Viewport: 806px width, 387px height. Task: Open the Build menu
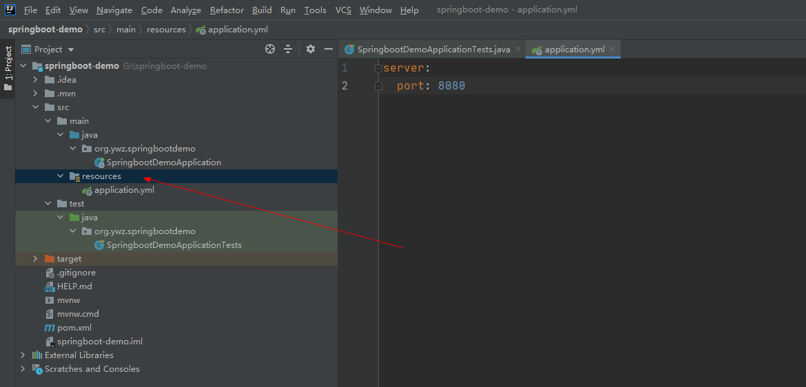[262, 10]
